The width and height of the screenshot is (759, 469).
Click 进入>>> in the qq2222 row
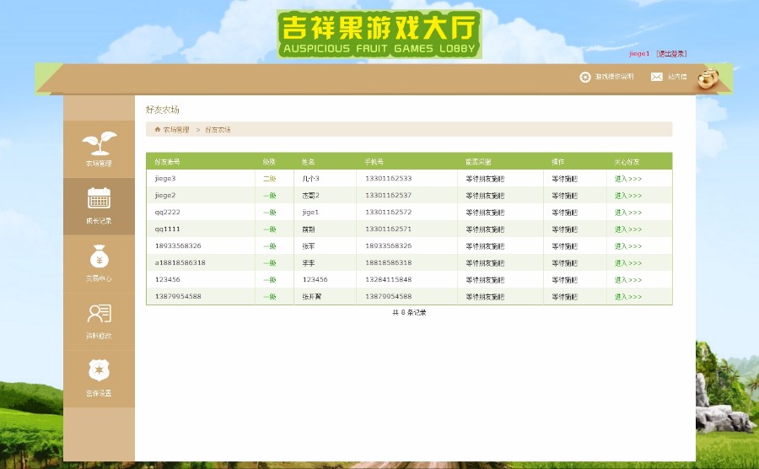627,213
